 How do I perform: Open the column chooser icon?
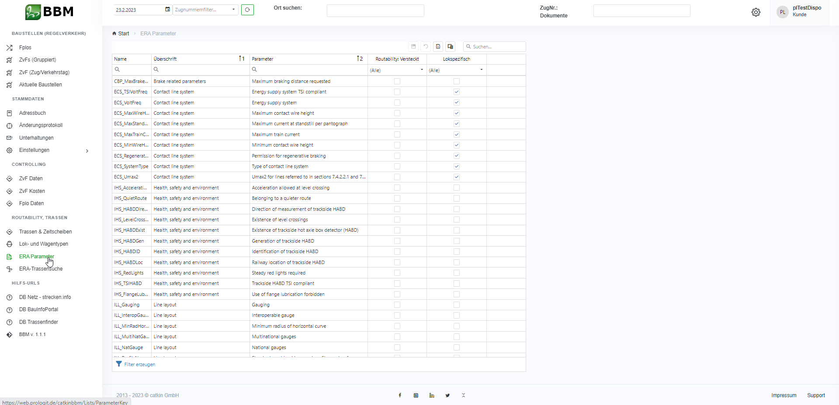[x=450, y=47]
